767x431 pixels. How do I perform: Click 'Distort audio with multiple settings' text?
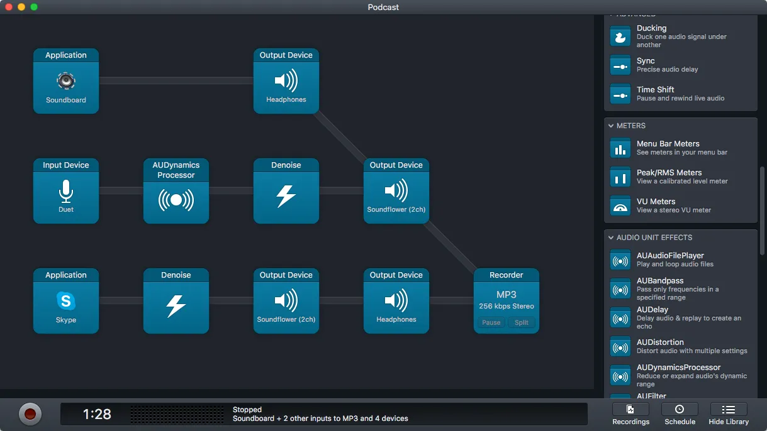pos(692,351)
